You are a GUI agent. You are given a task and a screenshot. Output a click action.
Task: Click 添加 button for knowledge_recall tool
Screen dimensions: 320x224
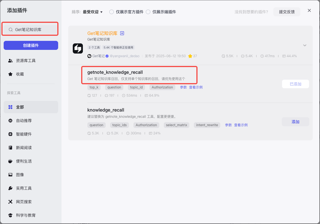point(295,122)
